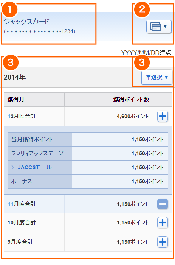Click the number 3 badge above 年選択
Screen dimensions: 175x265
(142, 62)
